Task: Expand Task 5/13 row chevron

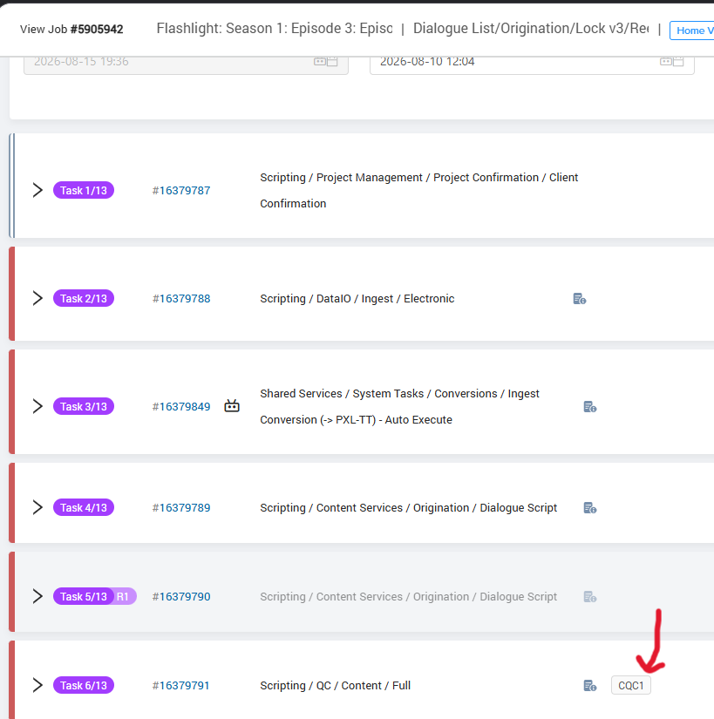Action: click(37, 596)
